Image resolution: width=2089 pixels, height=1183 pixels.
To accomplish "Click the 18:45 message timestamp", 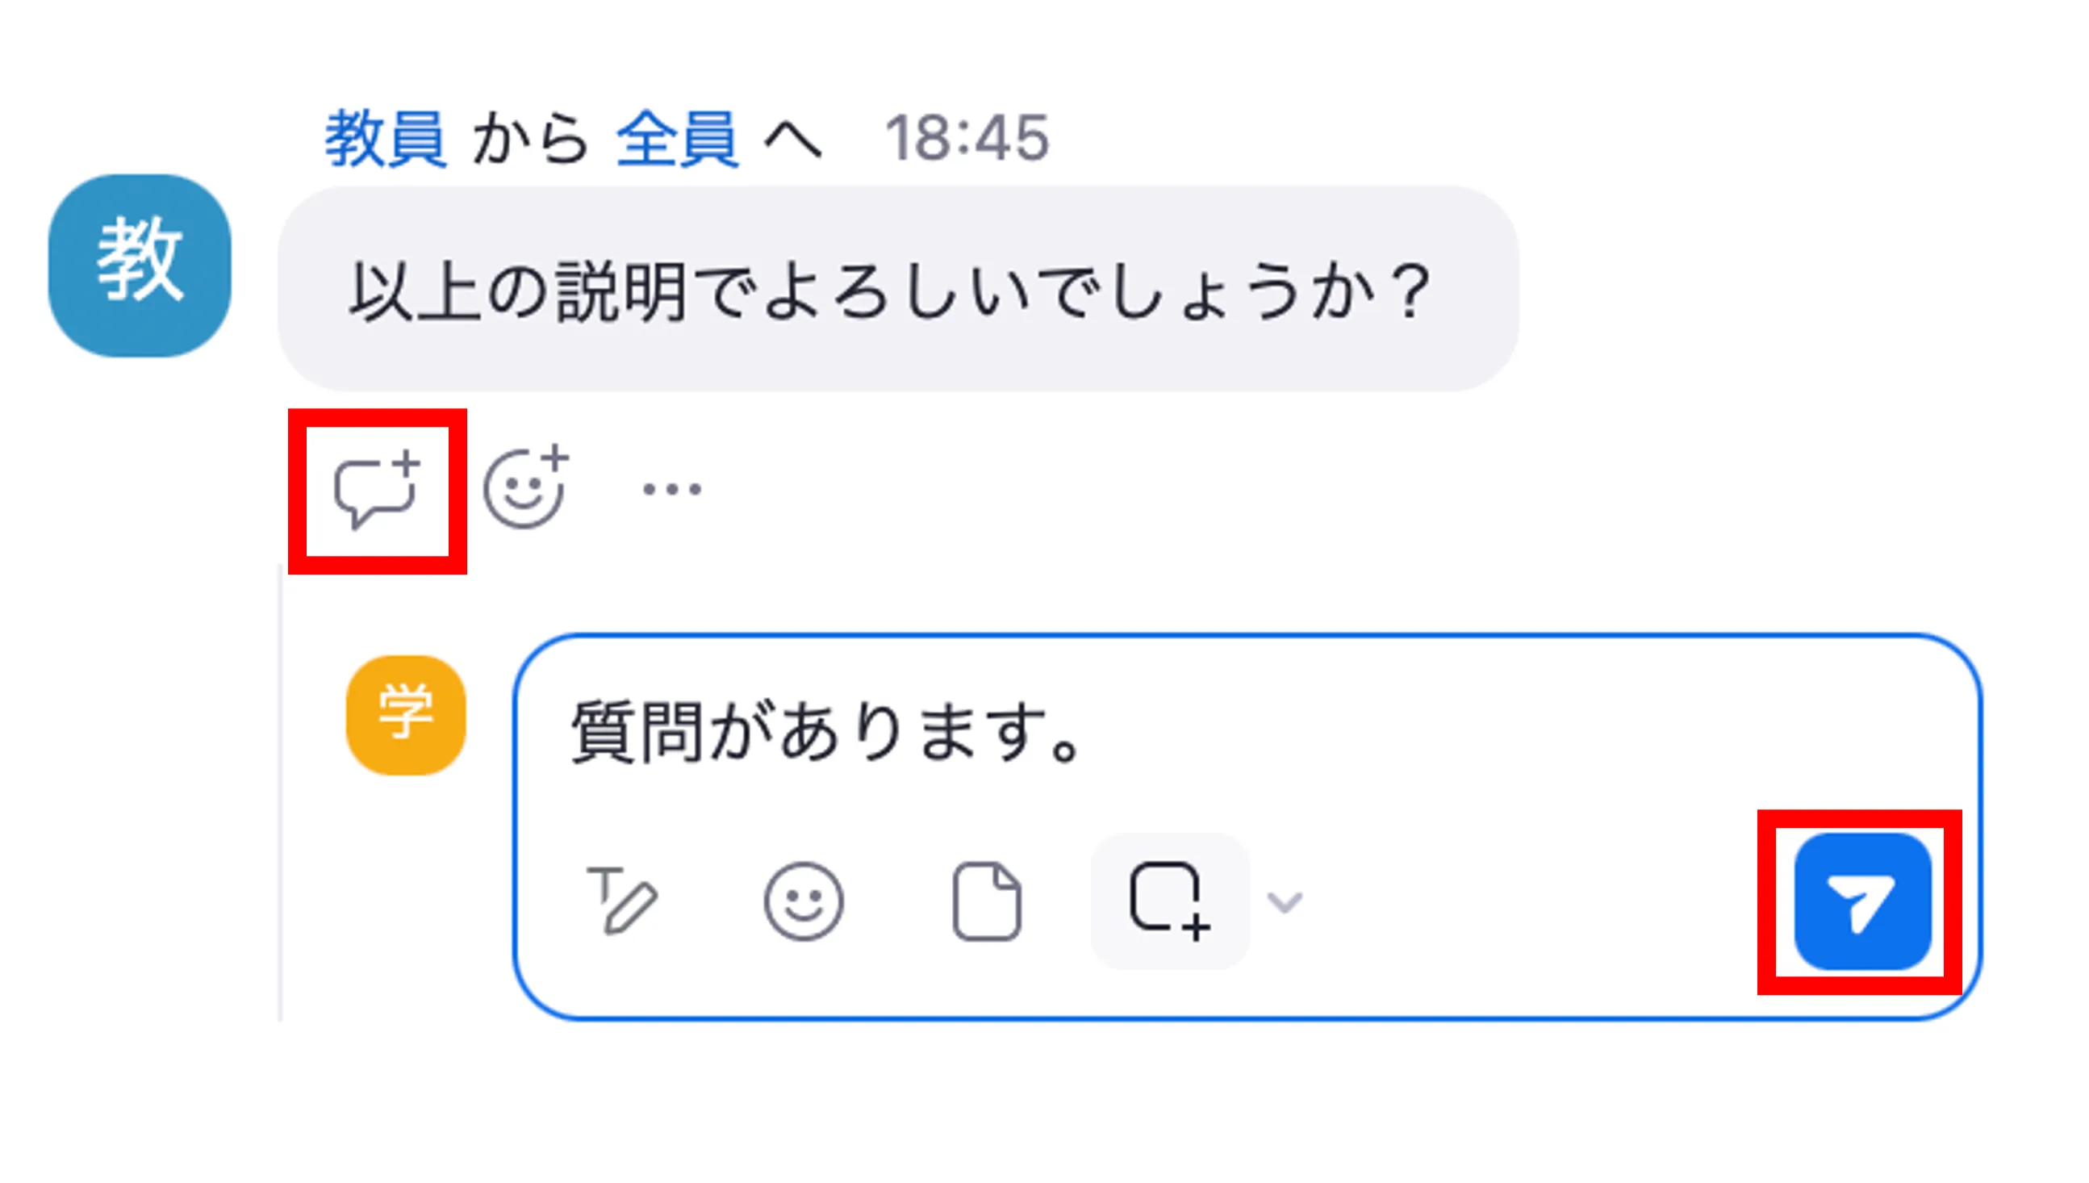I will pos(967,139).
